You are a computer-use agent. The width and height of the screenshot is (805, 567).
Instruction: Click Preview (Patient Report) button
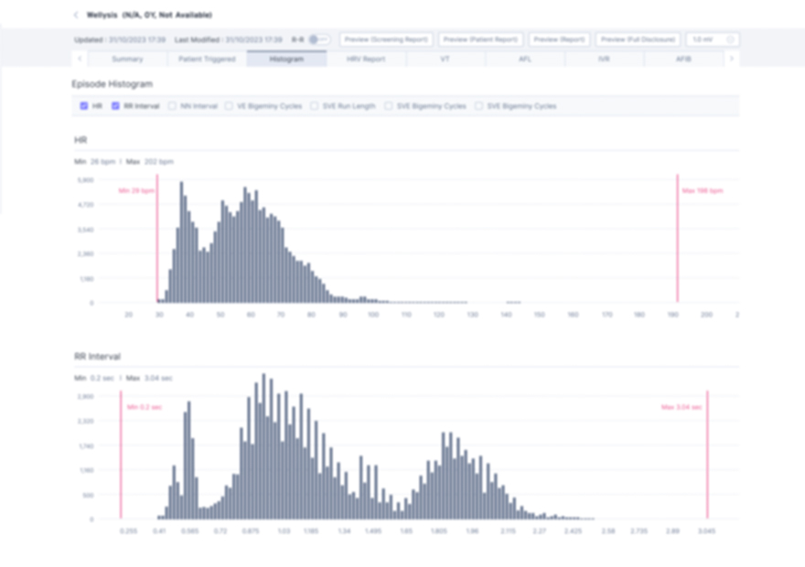[480, 39]
